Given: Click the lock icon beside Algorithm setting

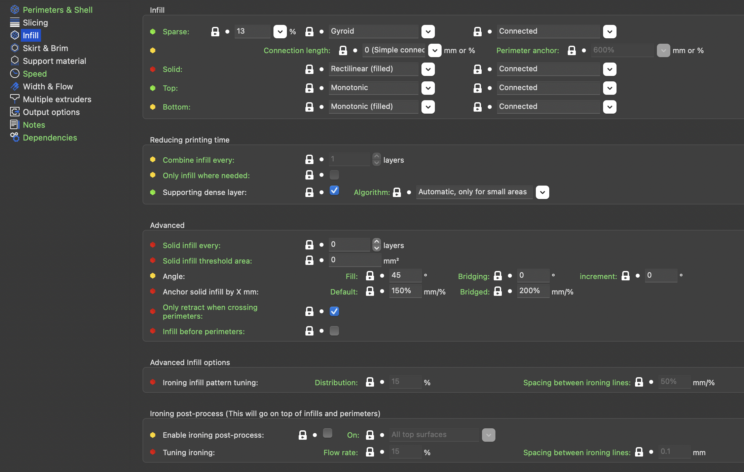Looking at the screenshot, I should pos(397,192).
